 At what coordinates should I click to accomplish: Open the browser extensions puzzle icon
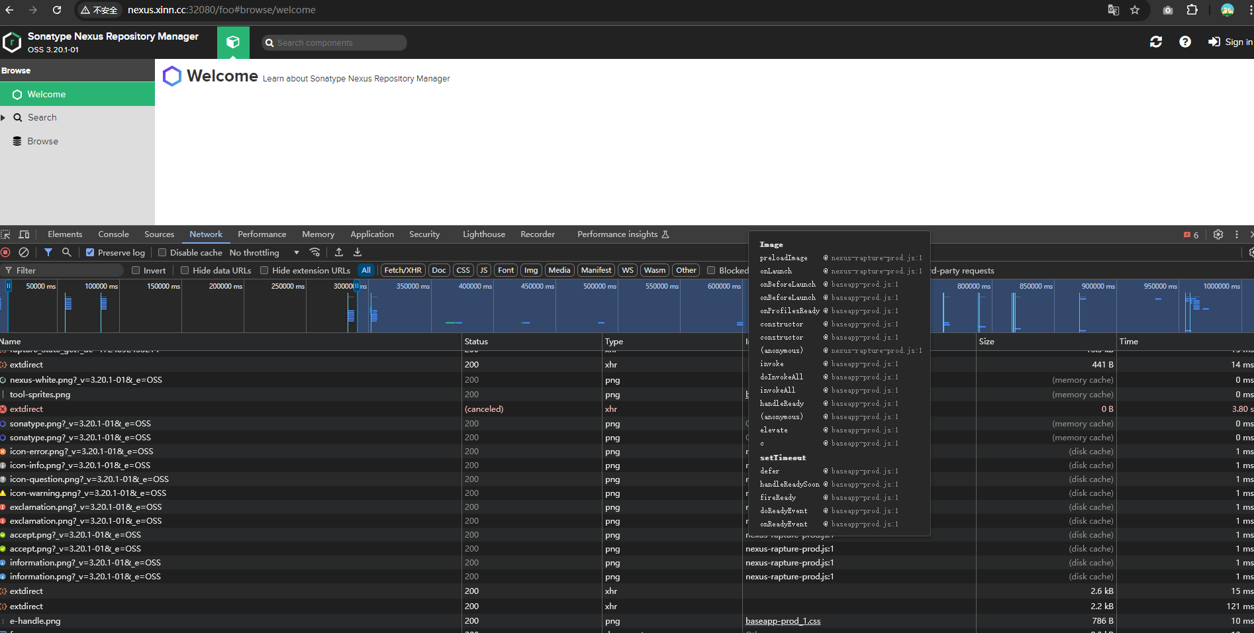point(1192,10)
